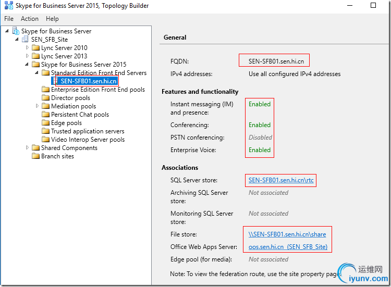Click the Shared Components folder icon

click(x=35, y=148)
